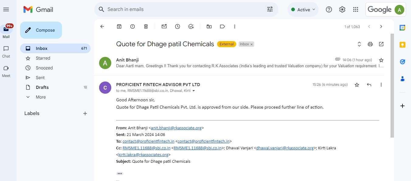Open the anit.bhanji@rkassociate.org email link
This screenshot has width=411, height=181.
point(176,128)
